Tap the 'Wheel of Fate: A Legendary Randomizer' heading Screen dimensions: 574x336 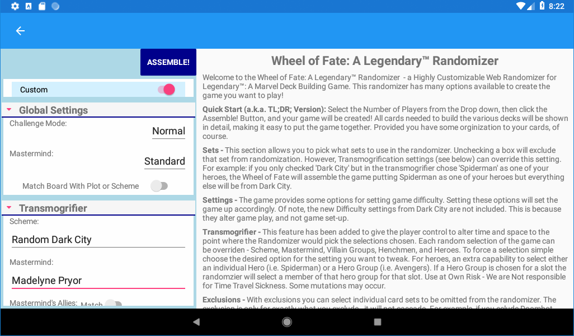(385, 61)
